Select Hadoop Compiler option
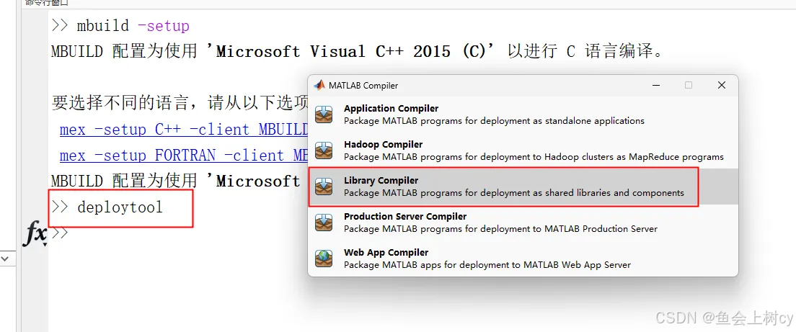The height and width of the screenshot is (332, 796). point(523,151)
